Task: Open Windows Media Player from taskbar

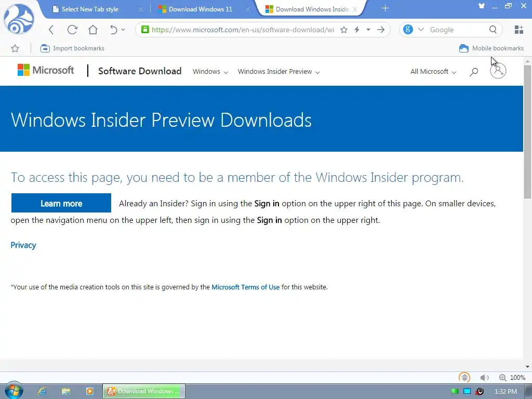Action: click(89, 391)
